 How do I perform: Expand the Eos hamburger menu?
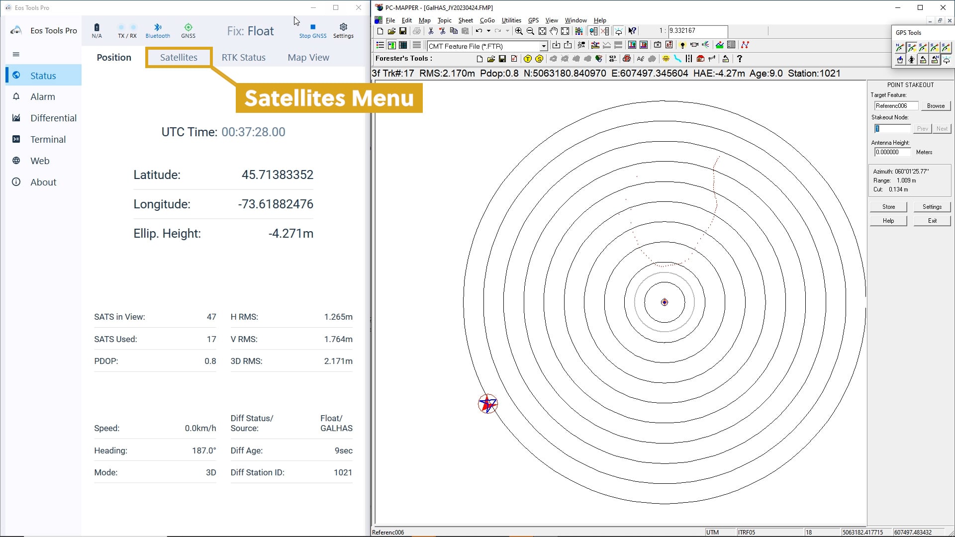point(16,54)
